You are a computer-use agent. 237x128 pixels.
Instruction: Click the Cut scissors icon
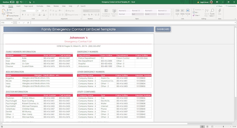click(7, 10)
